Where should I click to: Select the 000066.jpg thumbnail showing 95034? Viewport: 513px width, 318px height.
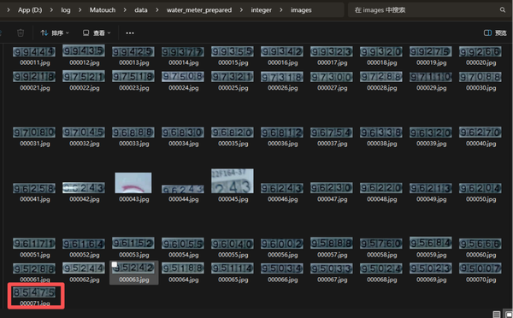pos(282,268)
